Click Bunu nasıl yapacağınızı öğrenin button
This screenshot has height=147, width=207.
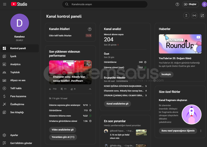(178, 131)
